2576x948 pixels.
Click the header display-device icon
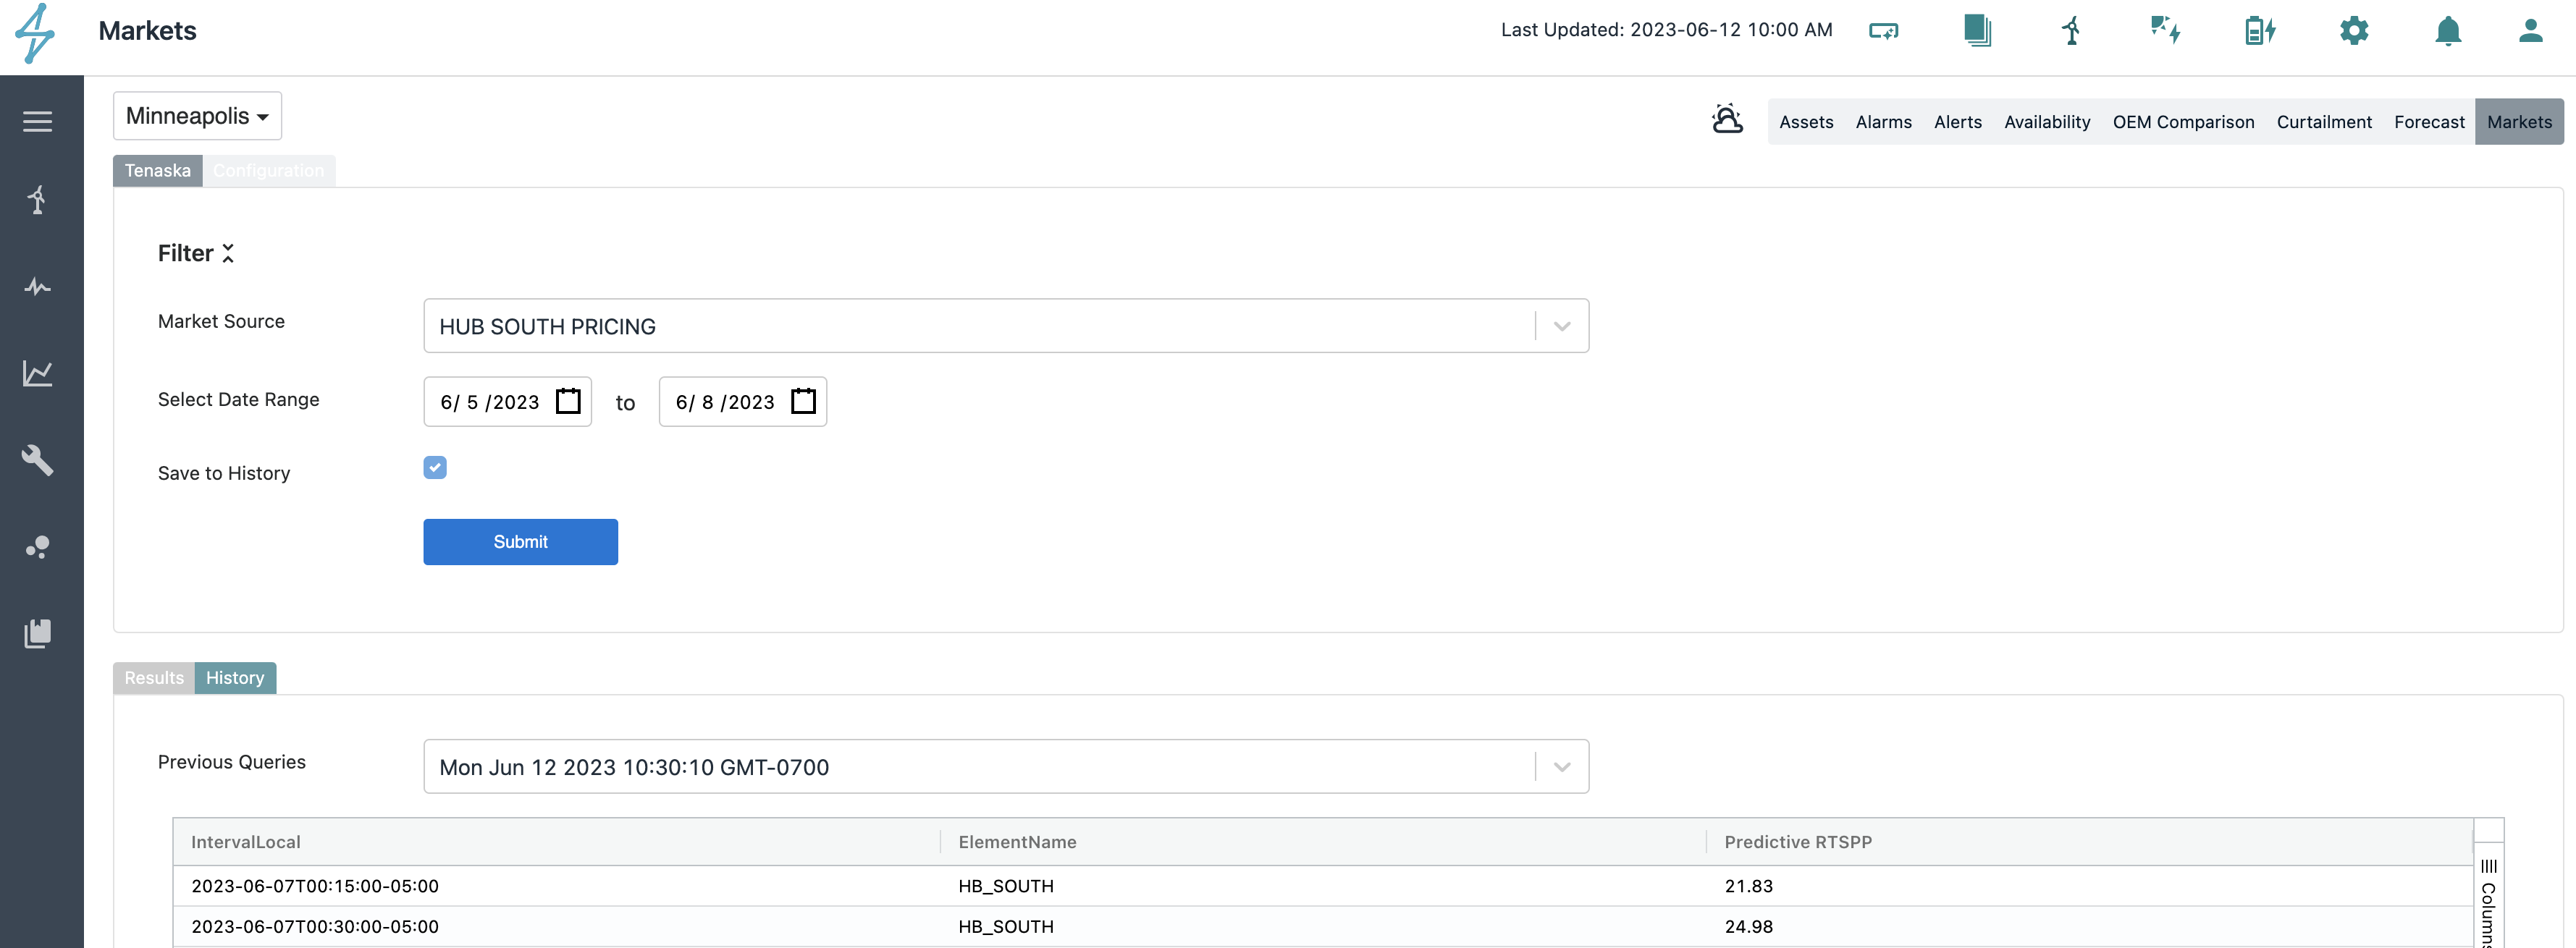click(x=1884, y=31)
